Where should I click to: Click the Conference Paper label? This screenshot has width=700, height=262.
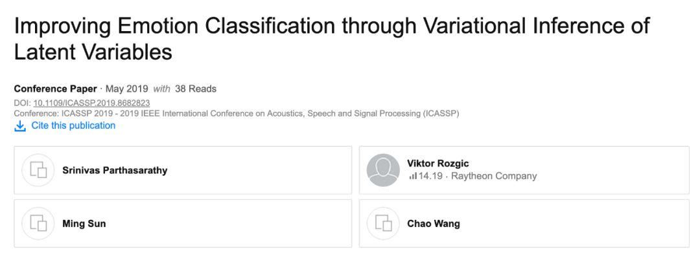coord(55,89)
